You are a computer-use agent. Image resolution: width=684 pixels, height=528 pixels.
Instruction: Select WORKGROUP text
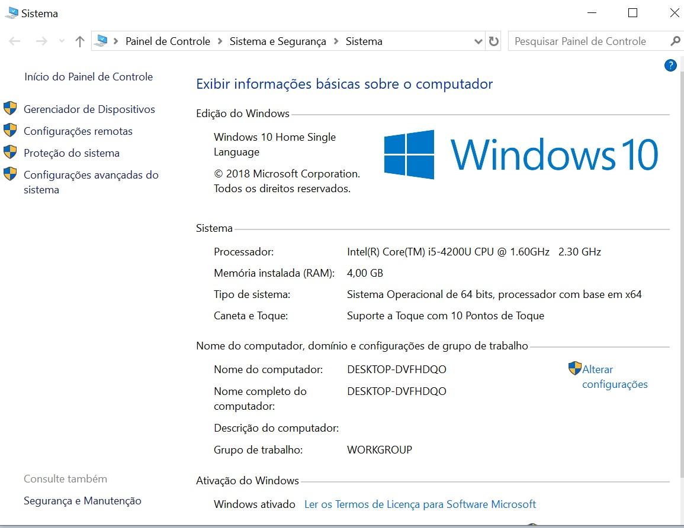380,449
